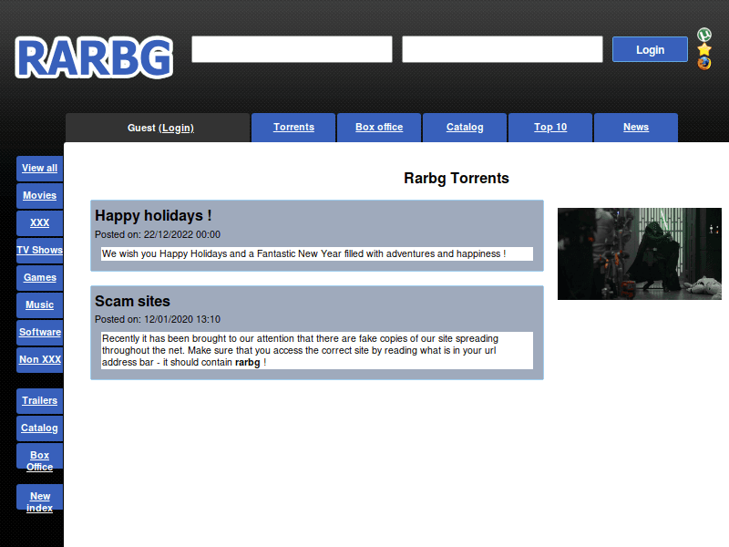Open Catalog in the left sidebar
The height and width of the screenshot is (547, 729).
(39, 428)
